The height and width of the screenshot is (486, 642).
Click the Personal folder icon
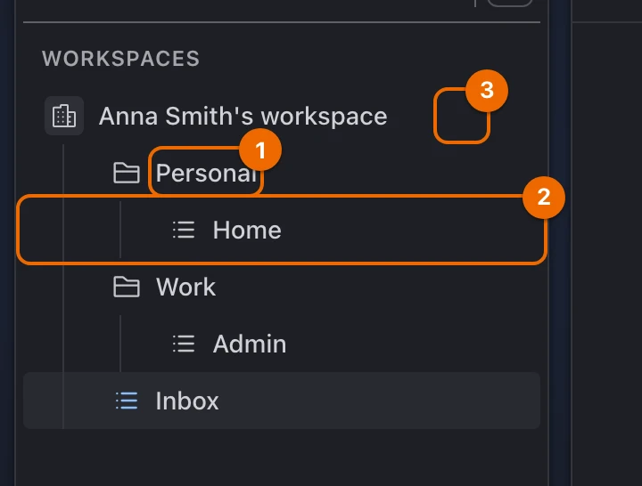pyautogui.click(x=127, y=173)
